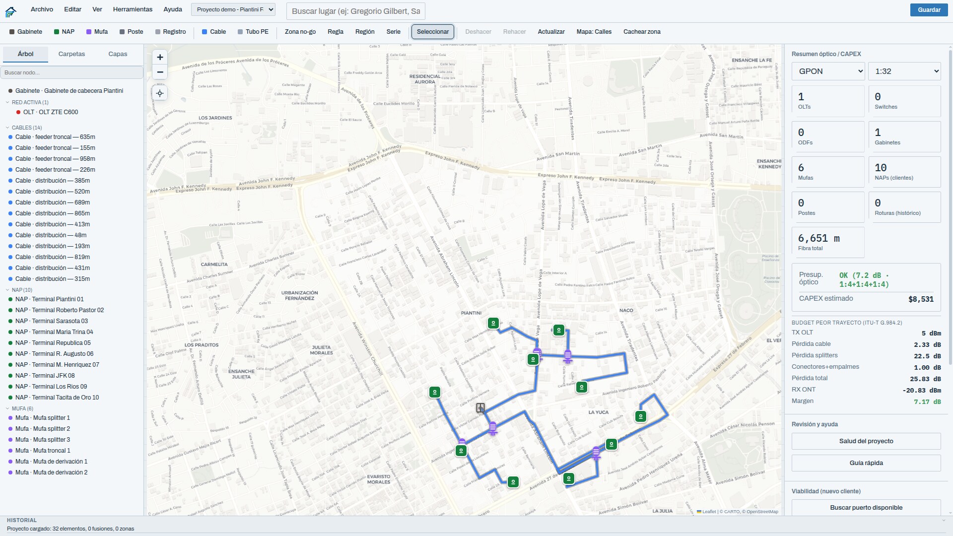953x536 pixels.
Task: Click the purple mufa marker near Calle Victor Garrido
Action: pos(492,428)
